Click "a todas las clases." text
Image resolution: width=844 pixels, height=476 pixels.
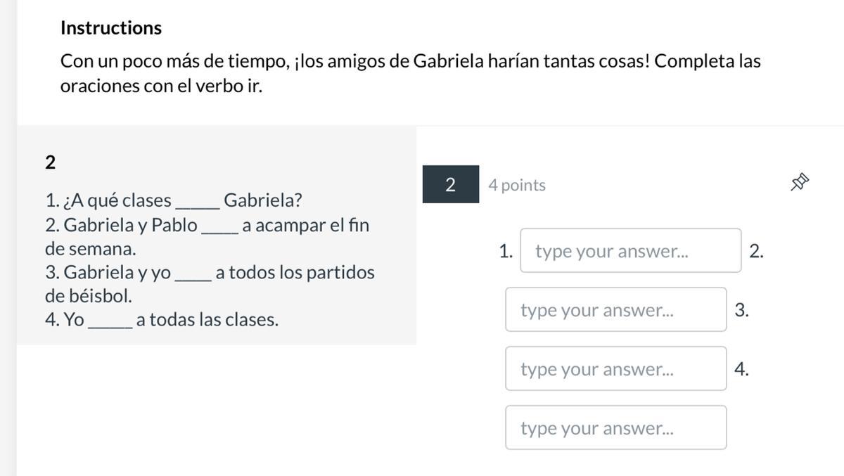[207, 320]
